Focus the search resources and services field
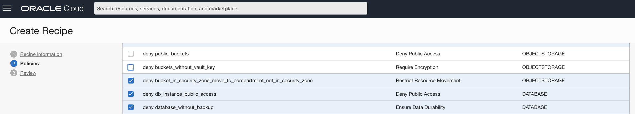This screenshot has height=114, width=635. pos(230,8)
